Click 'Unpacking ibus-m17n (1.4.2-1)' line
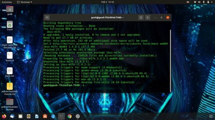The width and height of the screenshot is (215, 120). pos(69,61)
